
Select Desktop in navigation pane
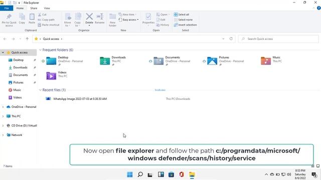click(x=18, y=60)
